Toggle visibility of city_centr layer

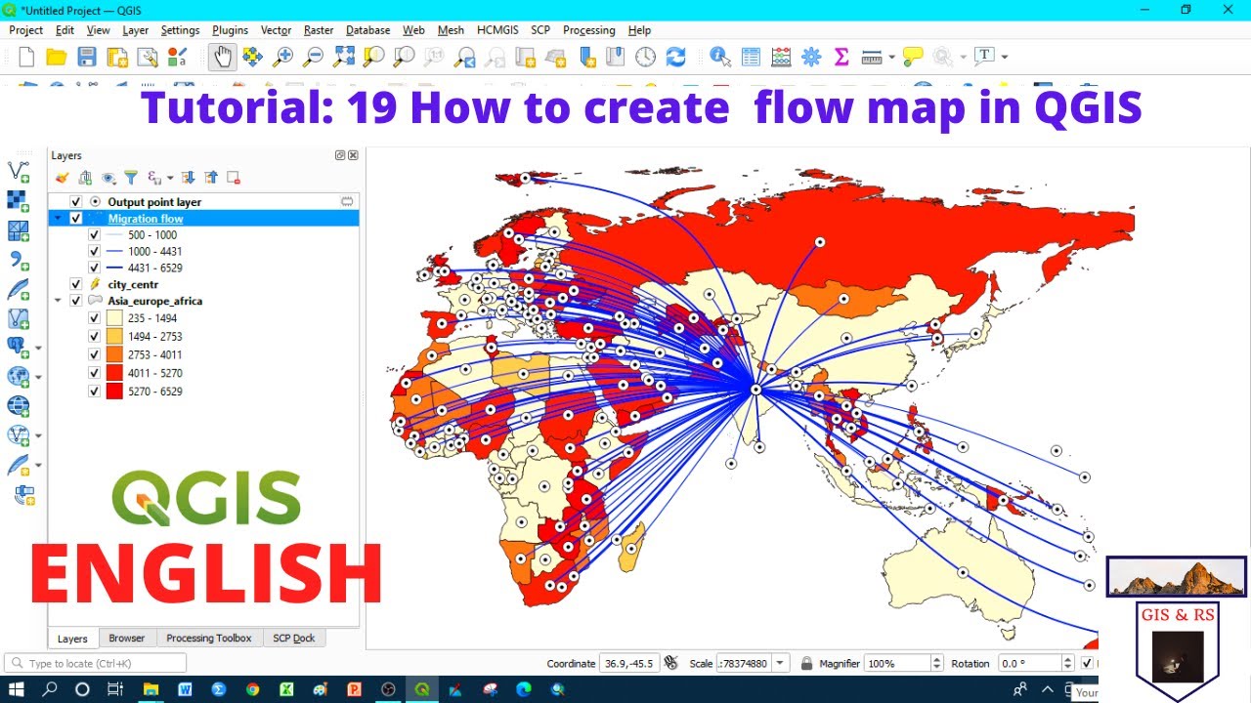76,284
